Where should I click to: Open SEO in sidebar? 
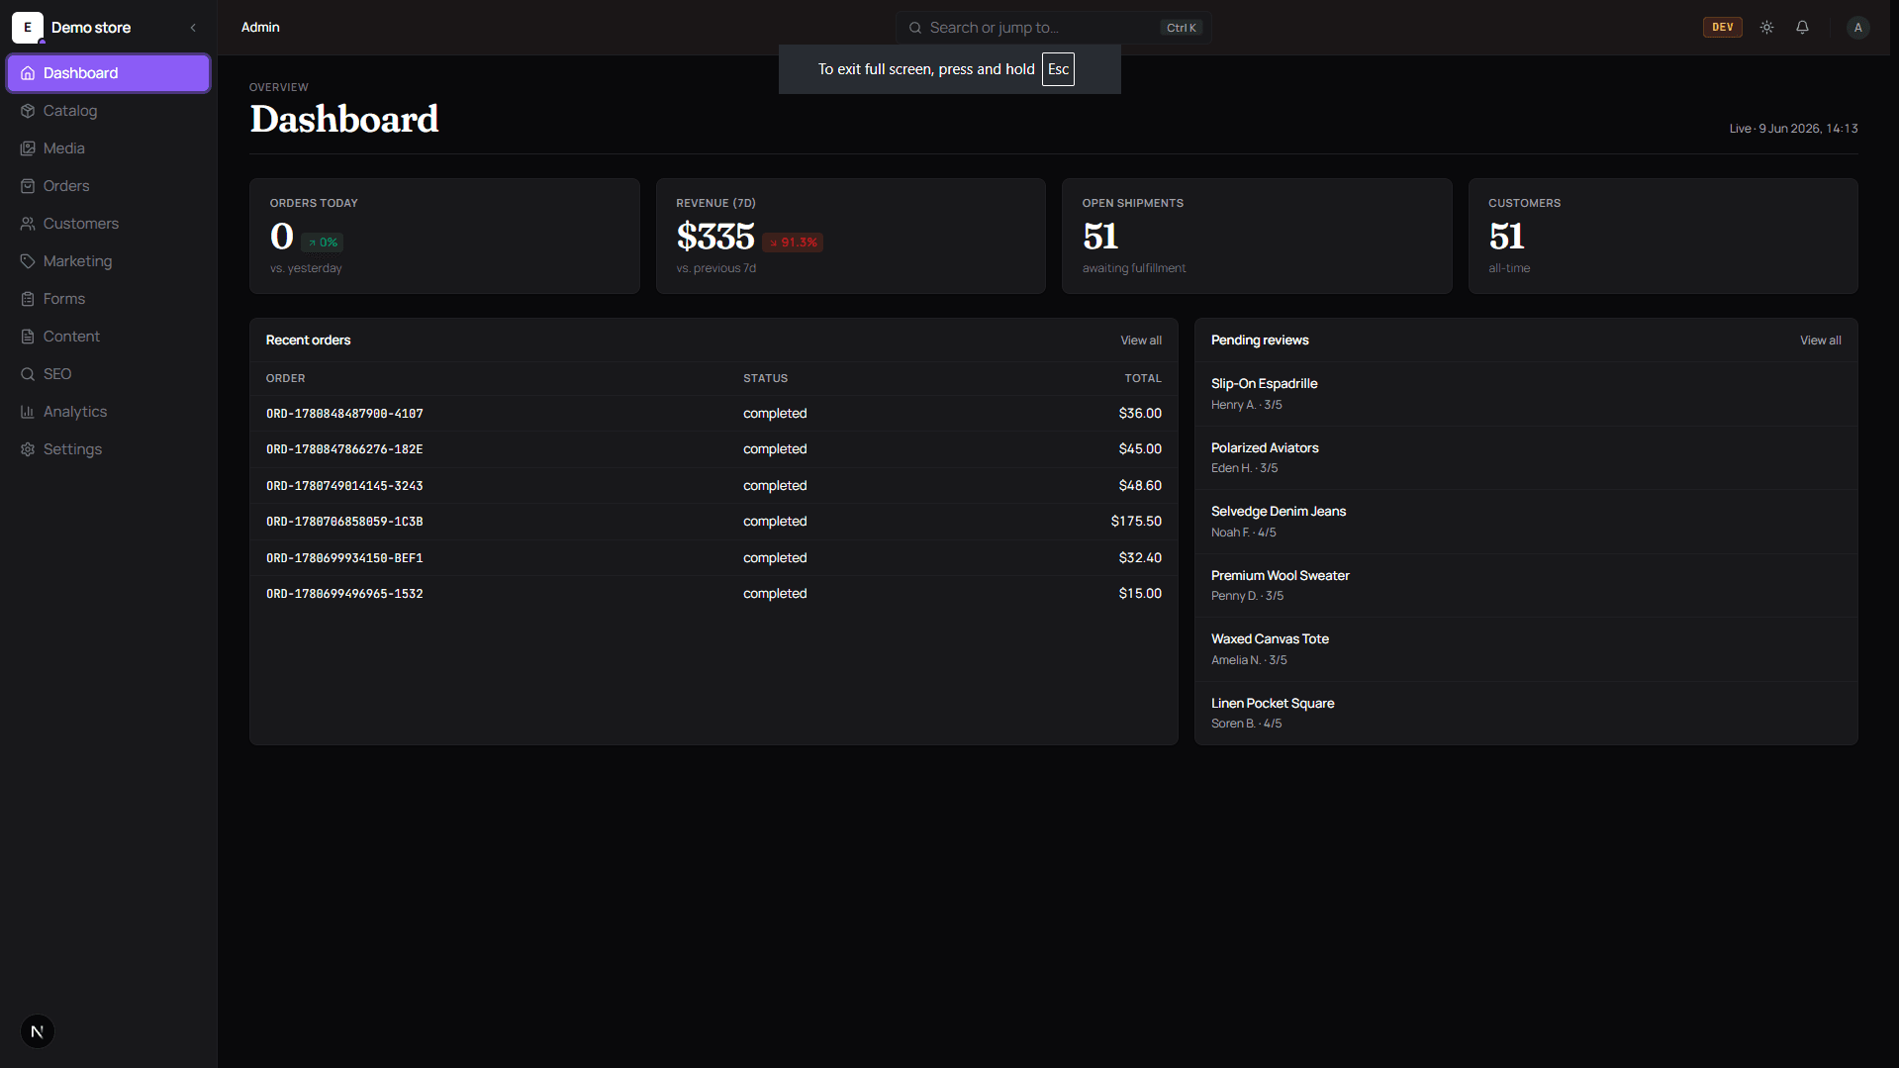pyautogui.click(x=109, y=374)
